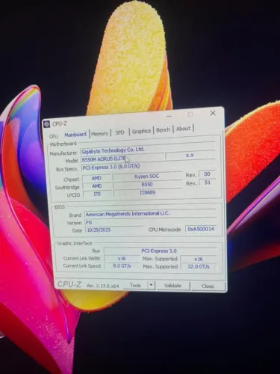This screenshot has height=374, width=280.
Task: Select the Mainboard tab
Action: click(75, 135)
